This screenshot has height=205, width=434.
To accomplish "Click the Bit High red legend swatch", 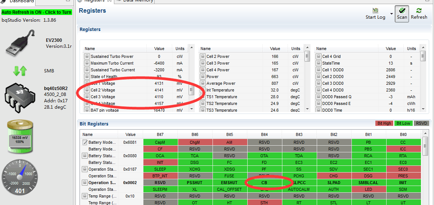I will tap(384, 123).
